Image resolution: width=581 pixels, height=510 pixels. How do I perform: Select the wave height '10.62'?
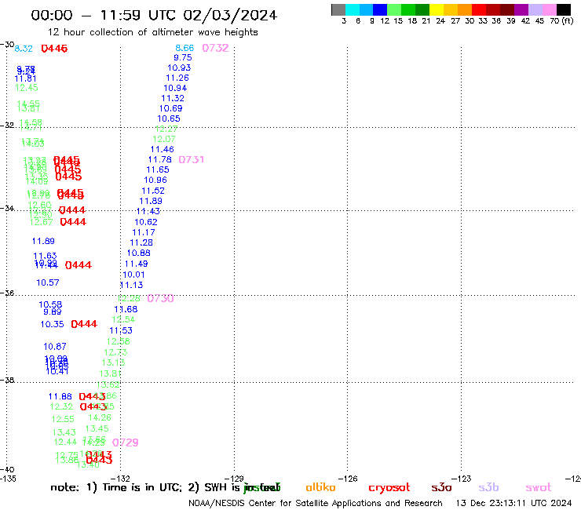[x=146, y=222]
